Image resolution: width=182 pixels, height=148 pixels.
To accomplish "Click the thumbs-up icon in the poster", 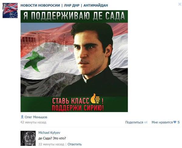I will point(95,99).
